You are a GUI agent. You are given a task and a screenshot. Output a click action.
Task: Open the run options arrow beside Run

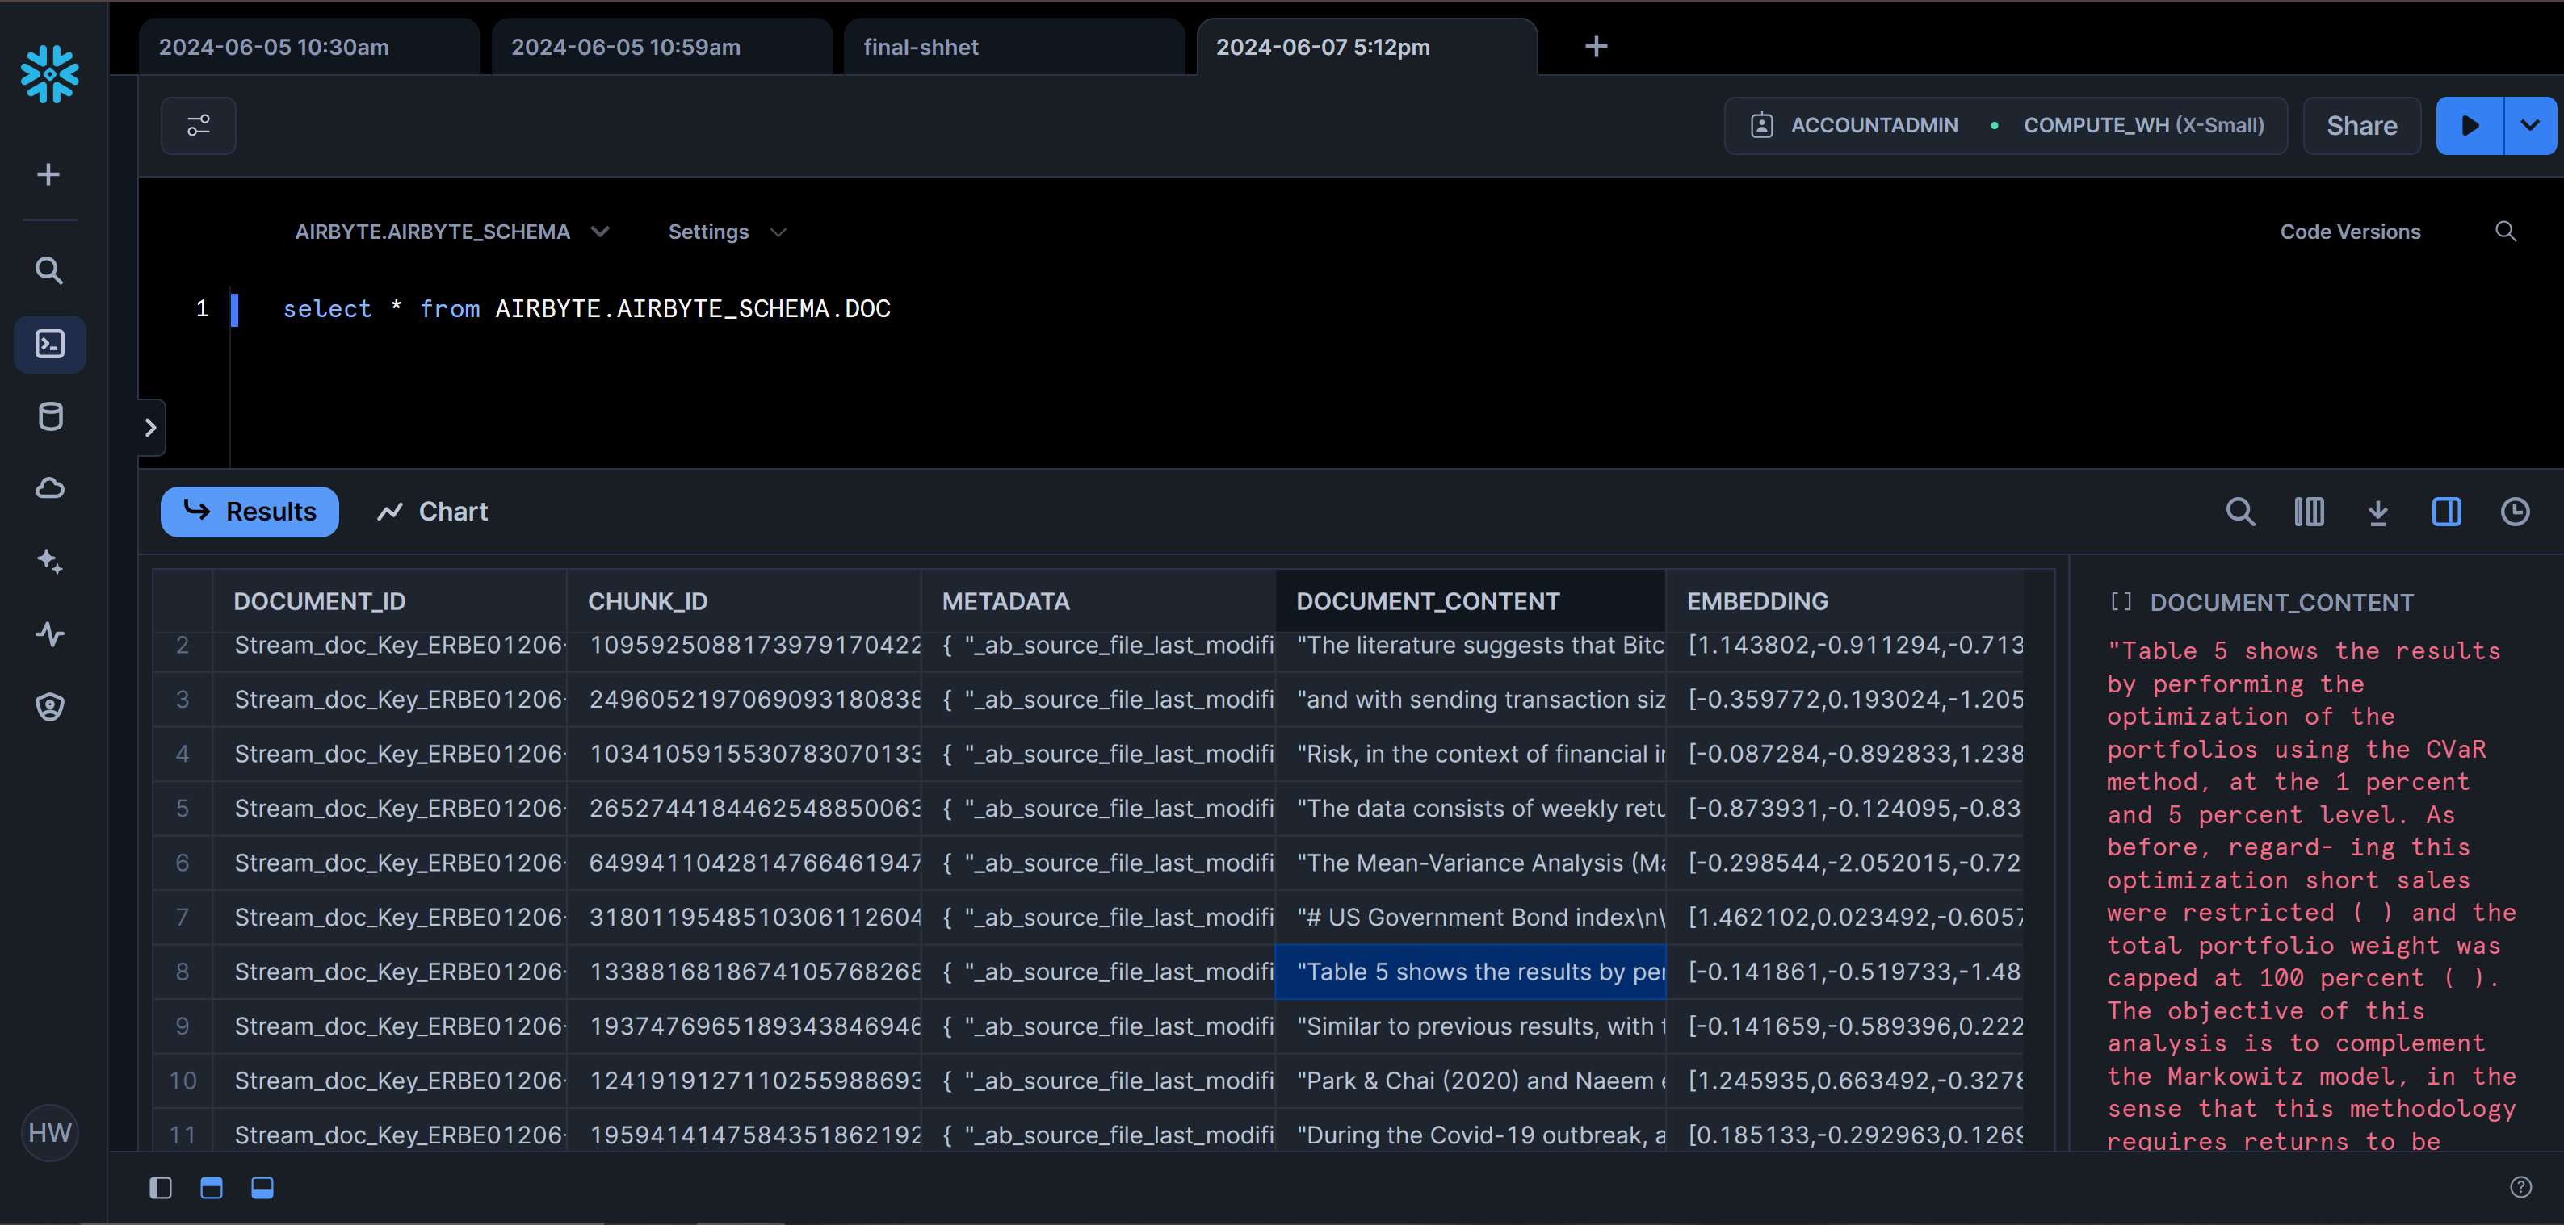tap(2529, 125)
